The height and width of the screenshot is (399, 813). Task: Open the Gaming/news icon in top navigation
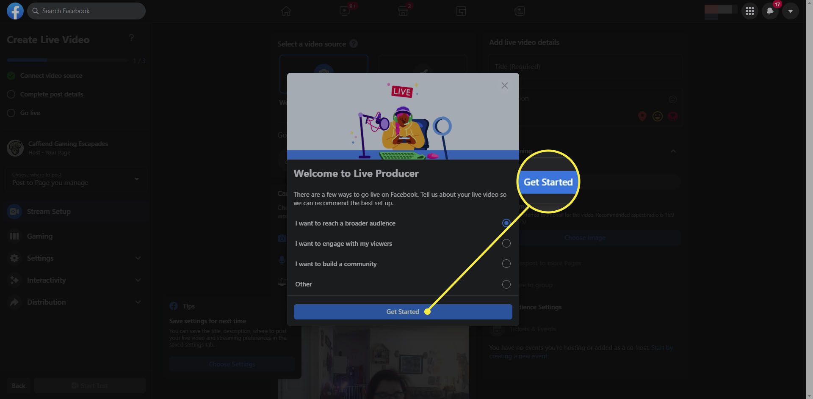[x=520, y=11]
